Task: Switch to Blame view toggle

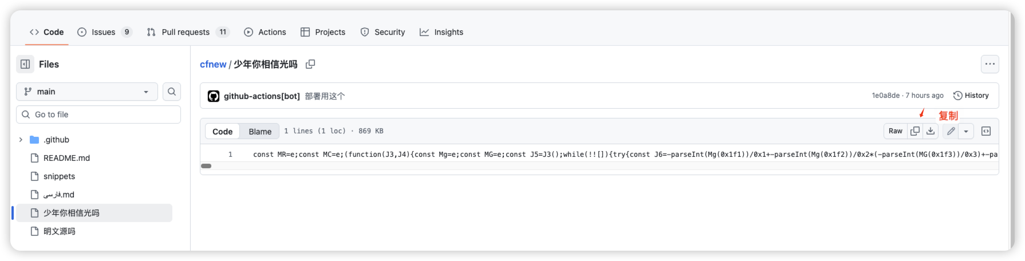Action: [x=260, y=131]
